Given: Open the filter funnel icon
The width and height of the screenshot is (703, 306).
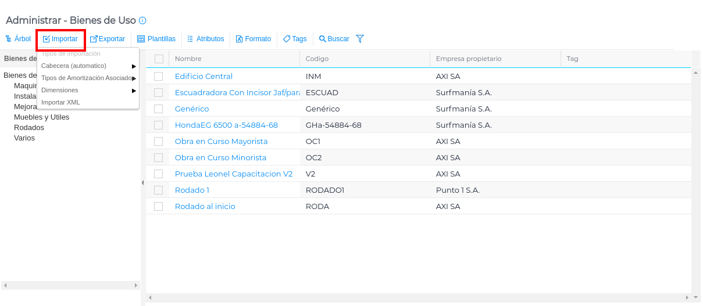Looking at the screenshot, I should click(x=360, y=39).
